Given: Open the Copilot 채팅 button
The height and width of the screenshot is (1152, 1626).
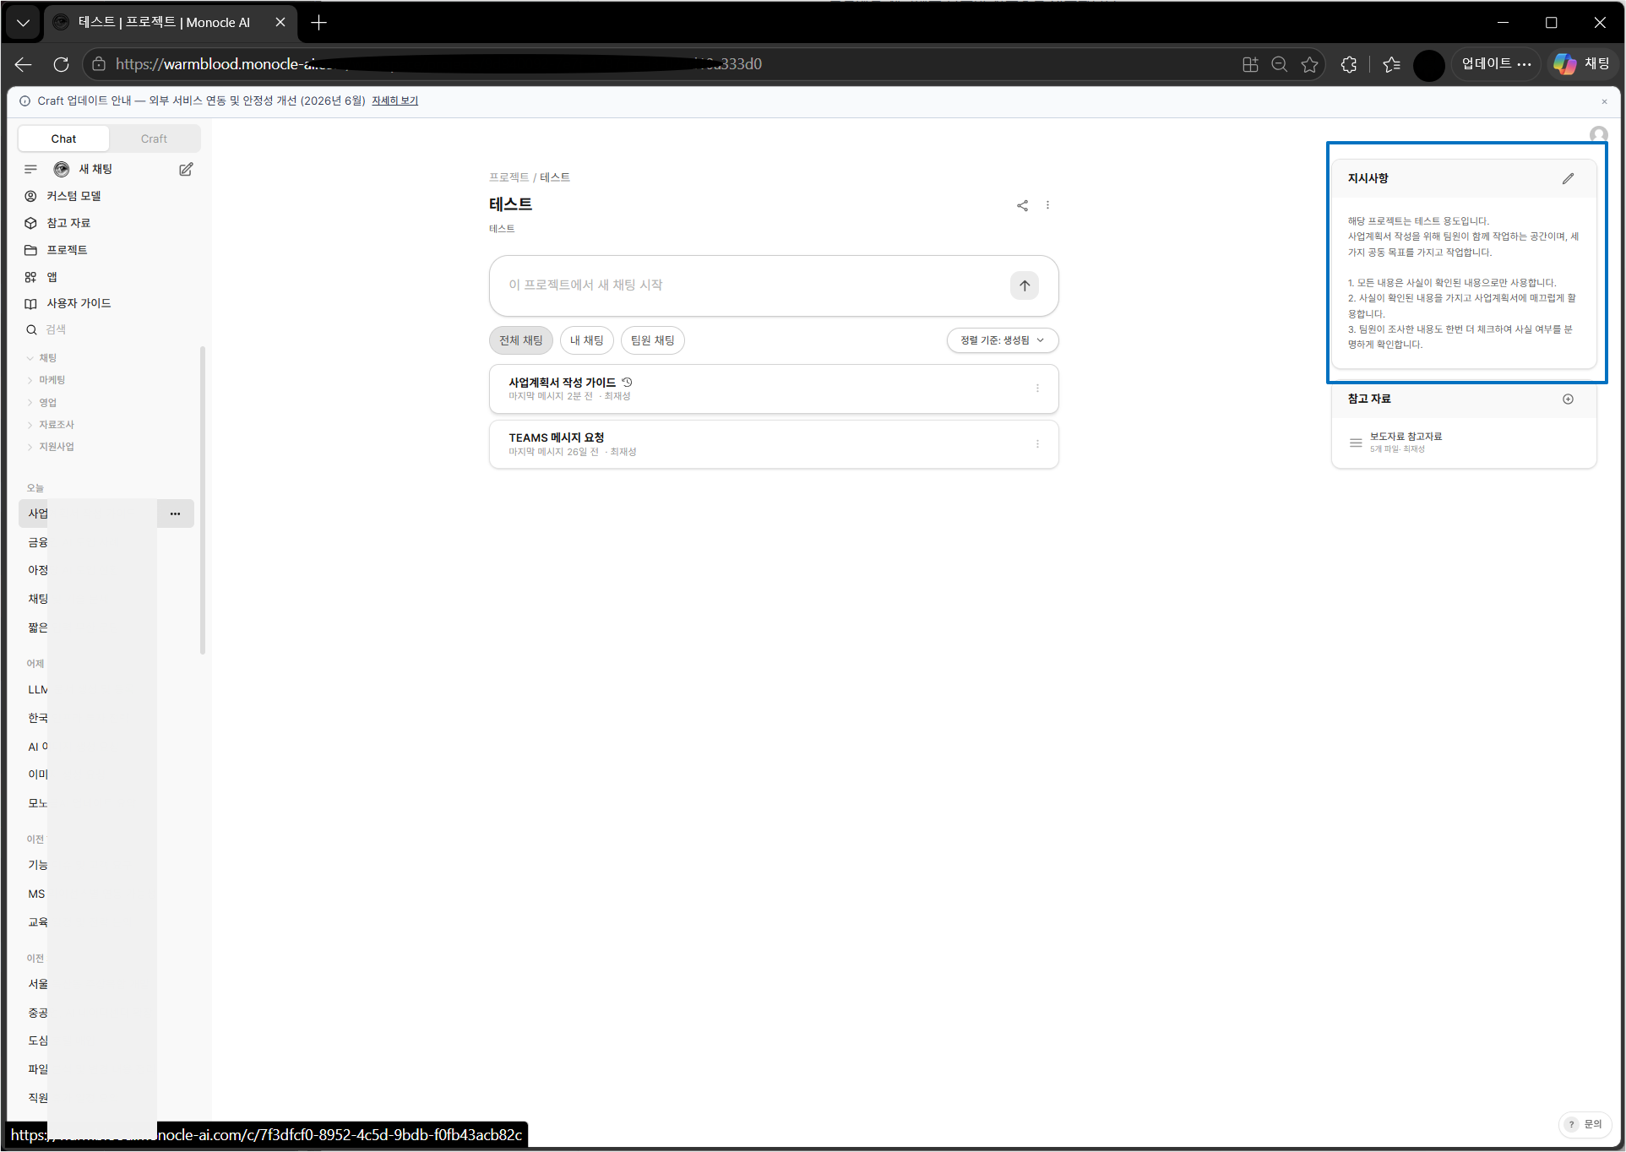Looking at the screenshot, I should pyautogui.click(x=1583, y=64).
